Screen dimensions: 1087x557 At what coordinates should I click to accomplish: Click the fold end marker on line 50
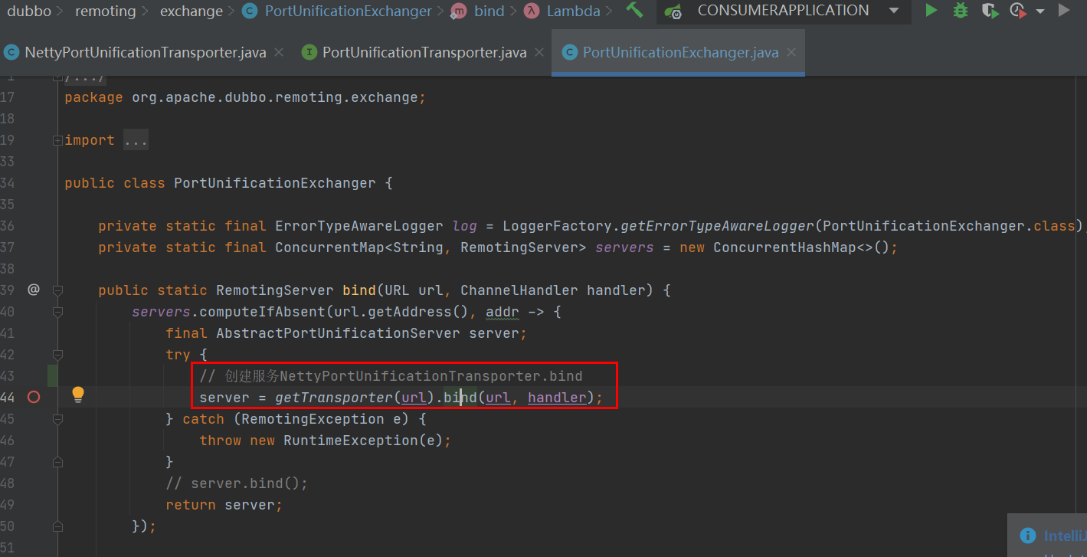point(57,526)
